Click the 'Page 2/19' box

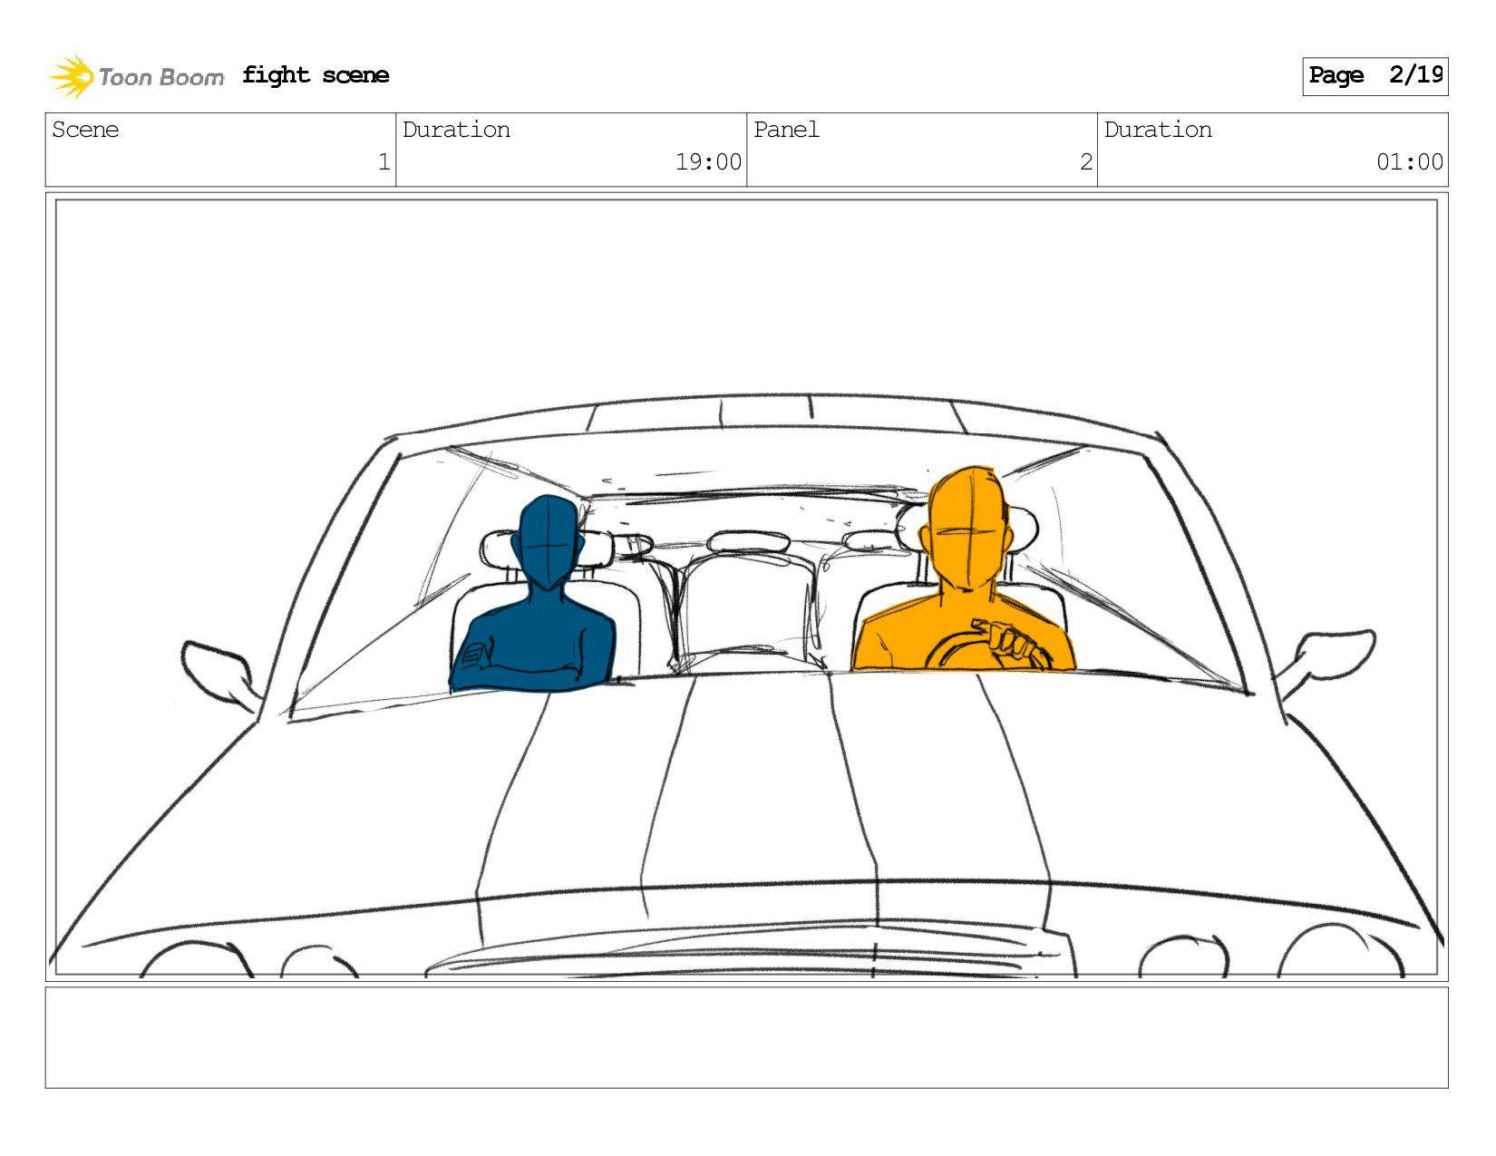[1375, 76]
